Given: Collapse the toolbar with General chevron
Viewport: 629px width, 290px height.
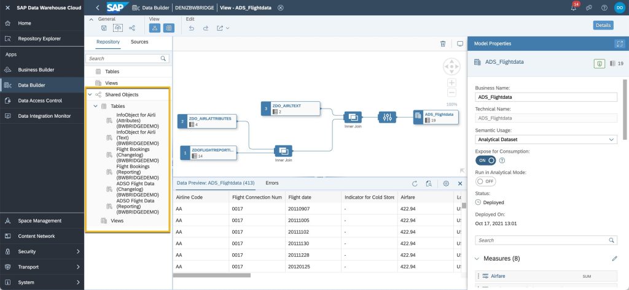Looking at the screenshot, I should point(91,19).
